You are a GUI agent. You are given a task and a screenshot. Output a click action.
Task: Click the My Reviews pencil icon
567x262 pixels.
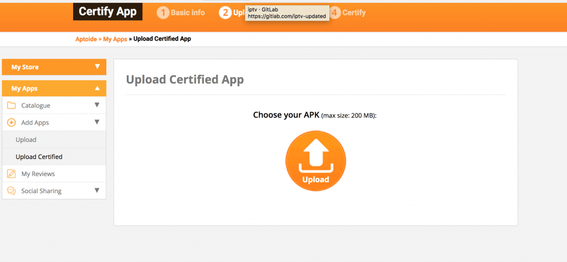coord(12,174)
